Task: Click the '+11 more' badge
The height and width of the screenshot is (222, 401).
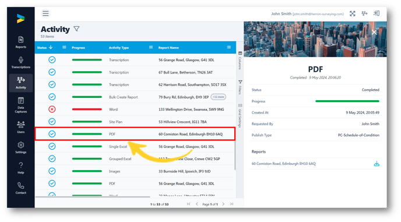Action: point(218,97)
